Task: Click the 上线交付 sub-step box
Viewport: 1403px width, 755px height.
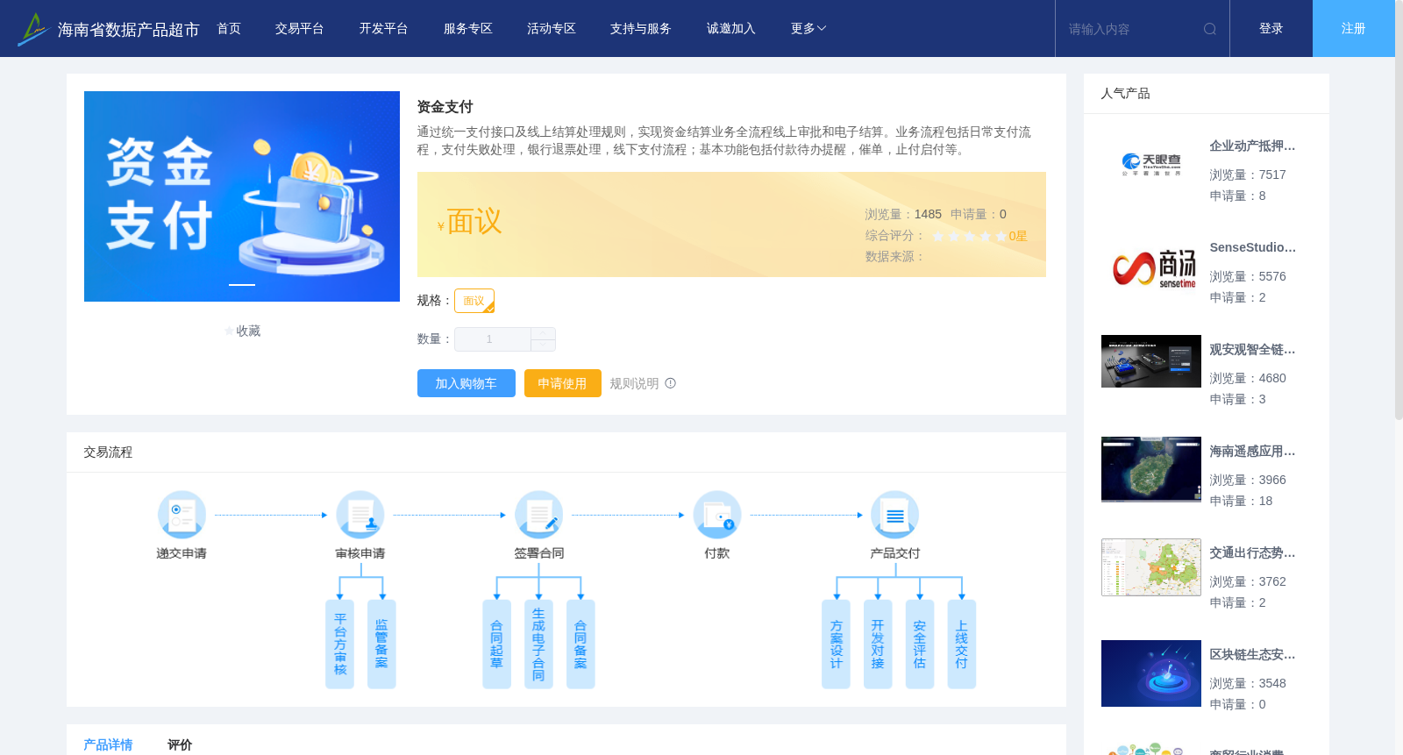Action: pos(962,644)
